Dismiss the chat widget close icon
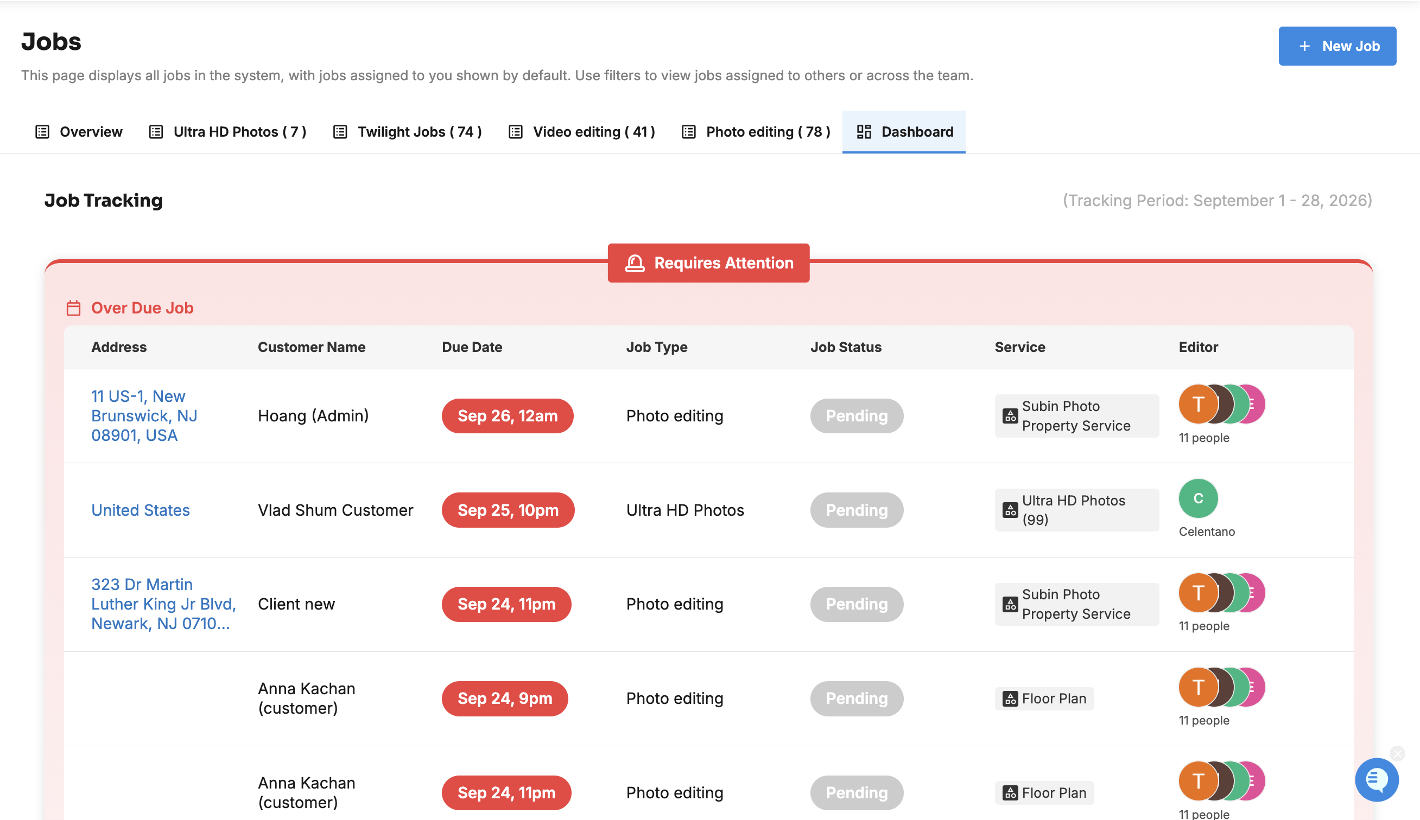Viewport: 1420px width, 820px height. [1397, 753]
